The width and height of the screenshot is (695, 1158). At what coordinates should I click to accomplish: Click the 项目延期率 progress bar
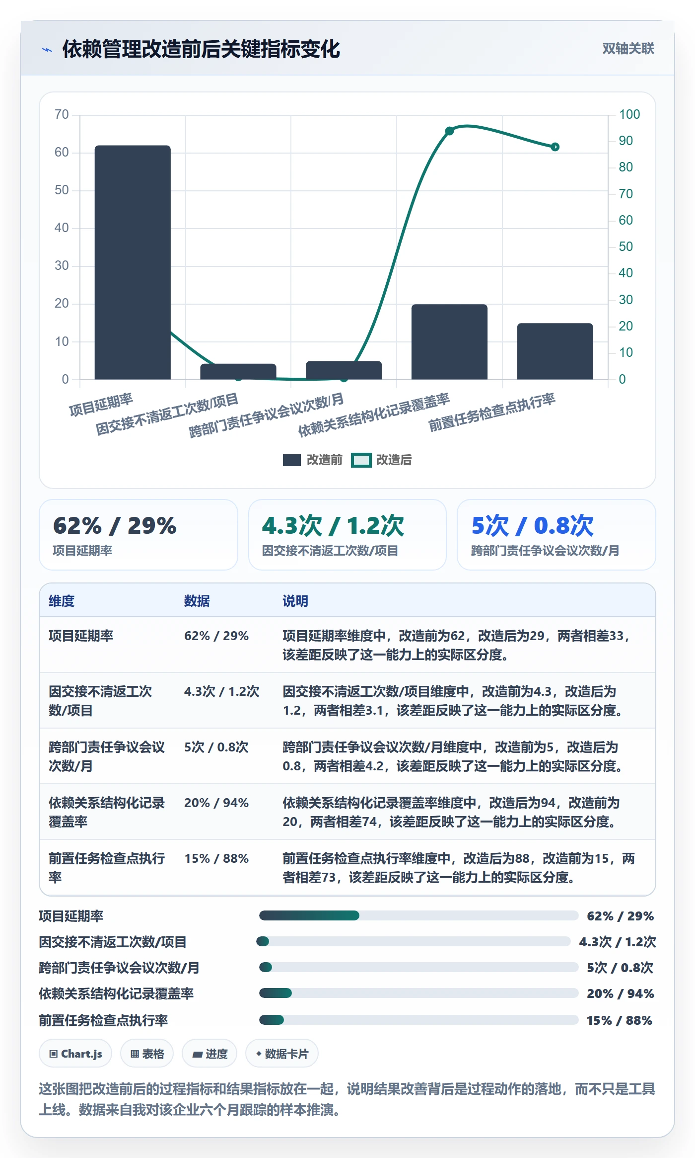(x=419, y=915)
